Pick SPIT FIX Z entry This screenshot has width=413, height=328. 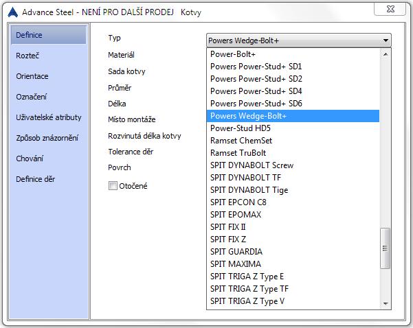click(293, 239)
